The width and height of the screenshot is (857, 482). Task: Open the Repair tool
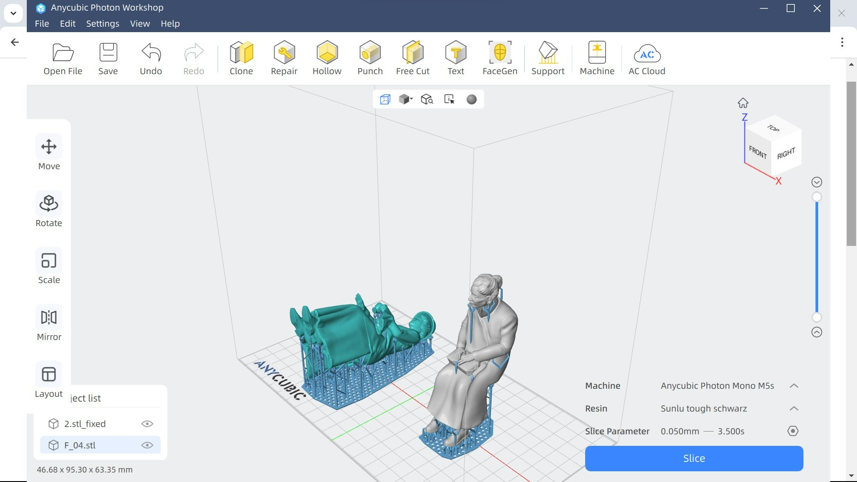(x=284, y=58)
